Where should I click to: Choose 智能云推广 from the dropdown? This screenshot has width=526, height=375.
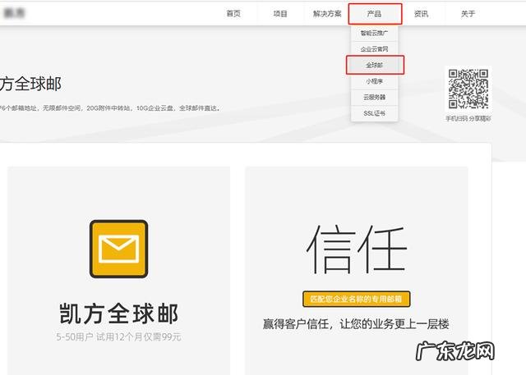[x=375, y=33]
